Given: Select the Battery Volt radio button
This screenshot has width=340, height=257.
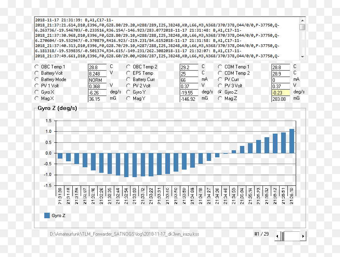Looking at the screenshot, I should point(37,73).
